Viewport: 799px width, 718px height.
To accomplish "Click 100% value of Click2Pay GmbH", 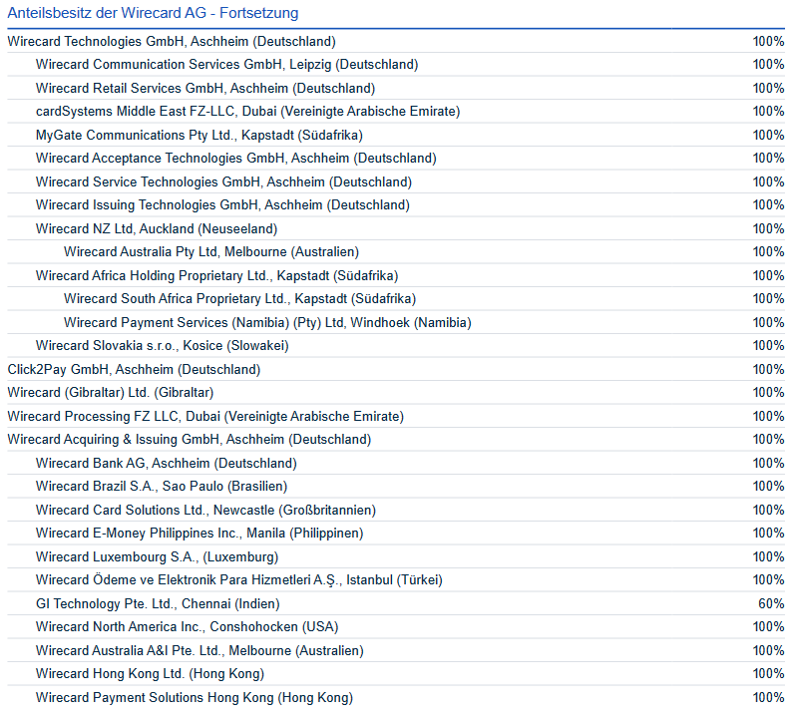I will [x=768, y=369].
